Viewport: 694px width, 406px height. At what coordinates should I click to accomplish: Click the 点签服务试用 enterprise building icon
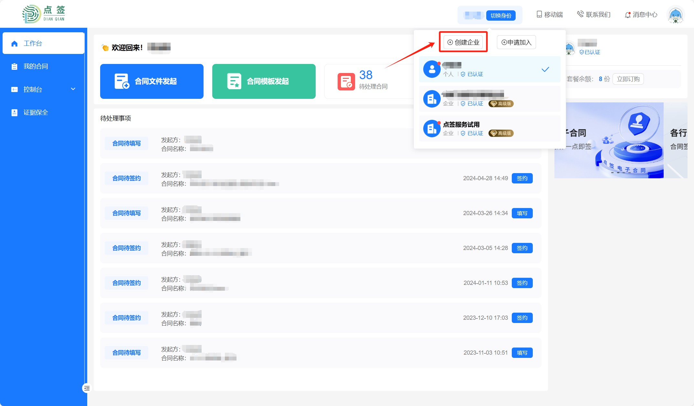(x=432, y=129)
